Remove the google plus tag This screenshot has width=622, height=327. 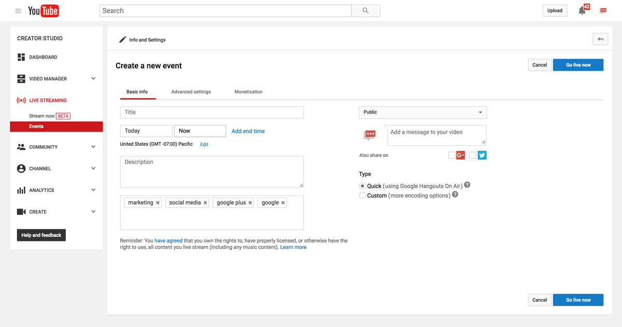point(250,203)
